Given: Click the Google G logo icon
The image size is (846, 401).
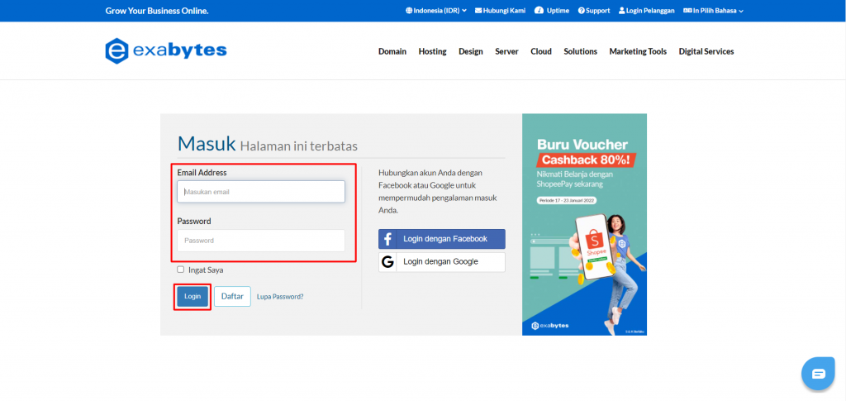Looking at the screenshot, I should point(387,262).
